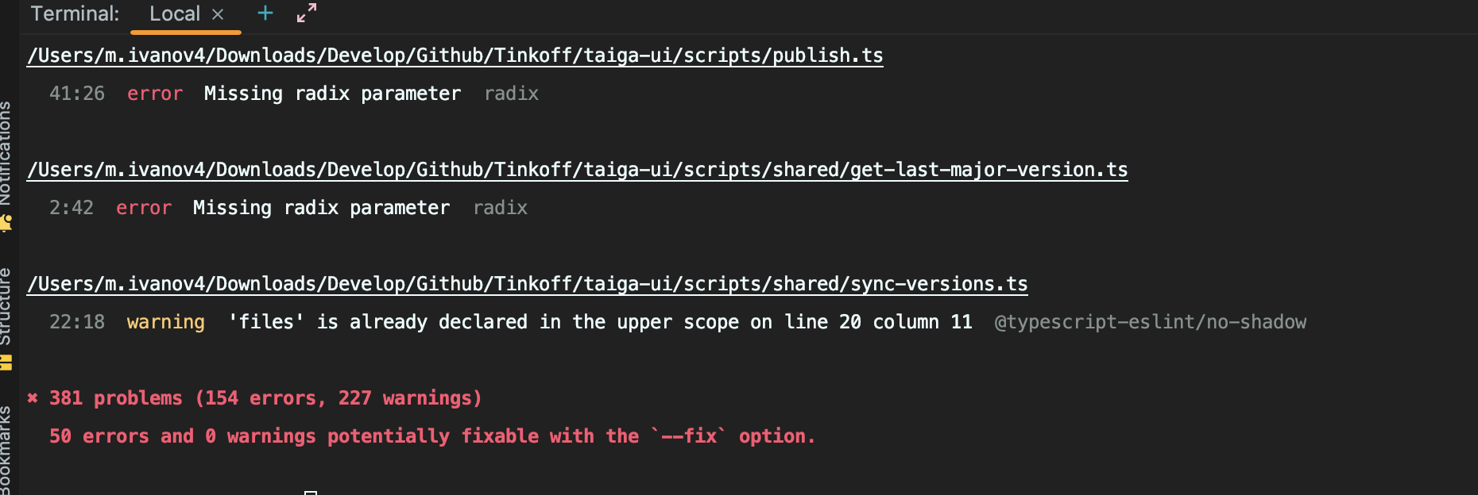Open get-last-major-version.ts file link
The image size is (1478, 495).
(x=578, y=169)
